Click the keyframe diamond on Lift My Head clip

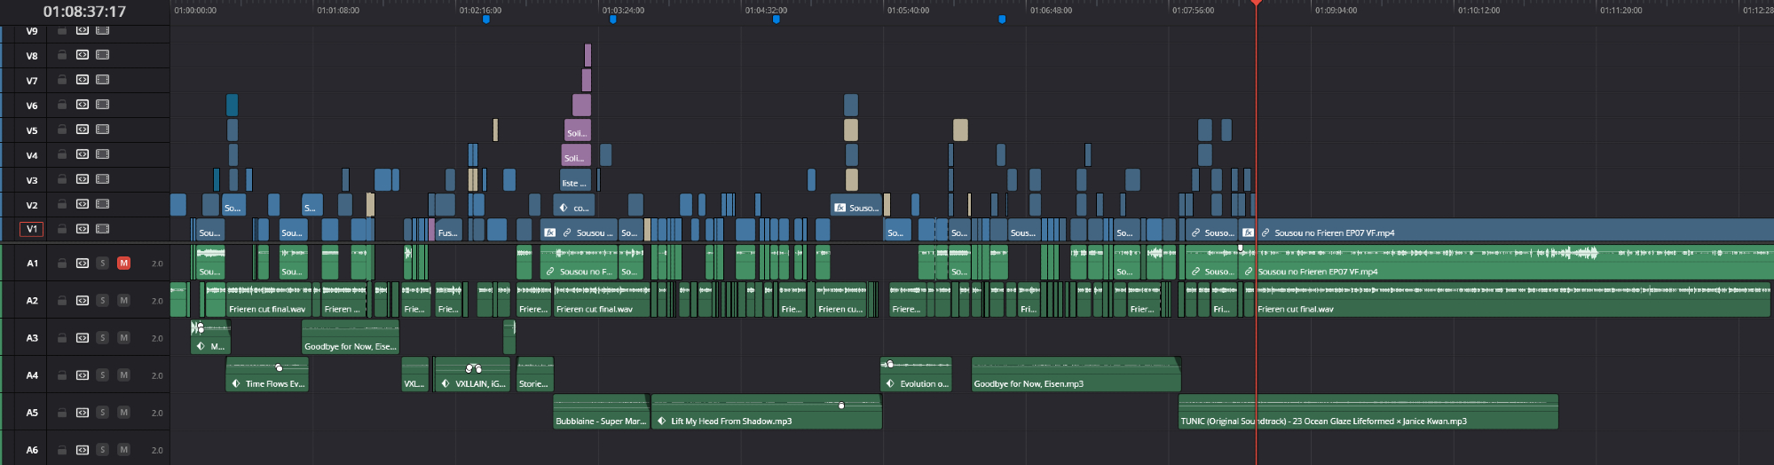pyautogui.click(x=662, y=422)
